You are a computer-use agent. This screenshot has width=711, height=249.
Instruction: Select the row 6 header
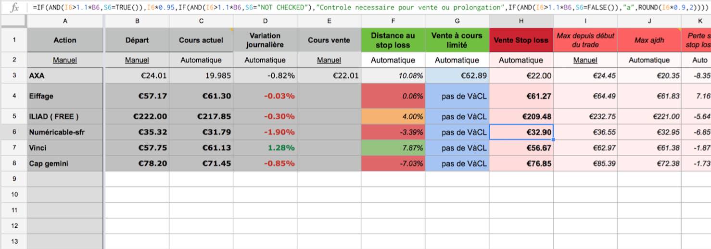[x=14, y=132]
